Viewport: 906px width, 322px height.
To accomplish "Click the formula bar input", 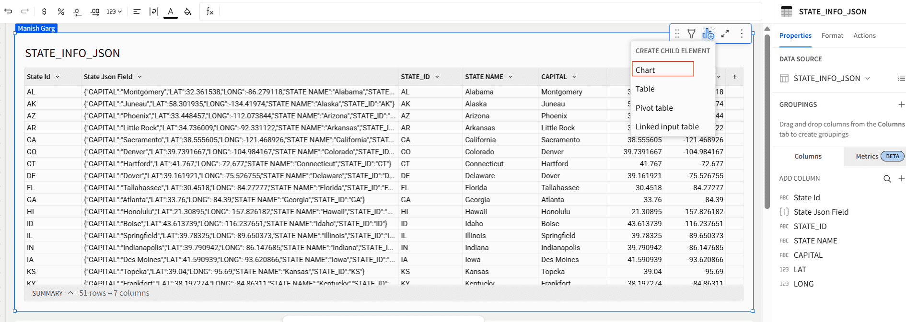I will [x=489, y=11].
